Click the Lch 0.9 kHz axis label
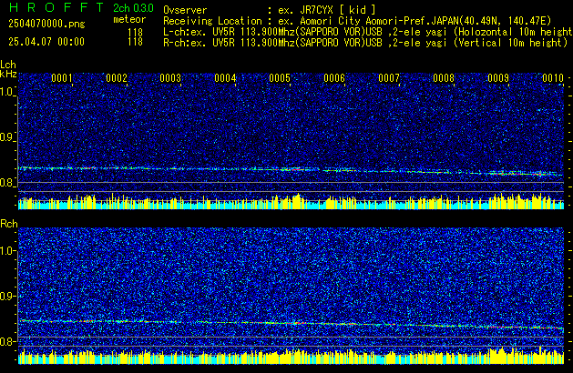Screen dimensions: 573x373 click(7, 137)
